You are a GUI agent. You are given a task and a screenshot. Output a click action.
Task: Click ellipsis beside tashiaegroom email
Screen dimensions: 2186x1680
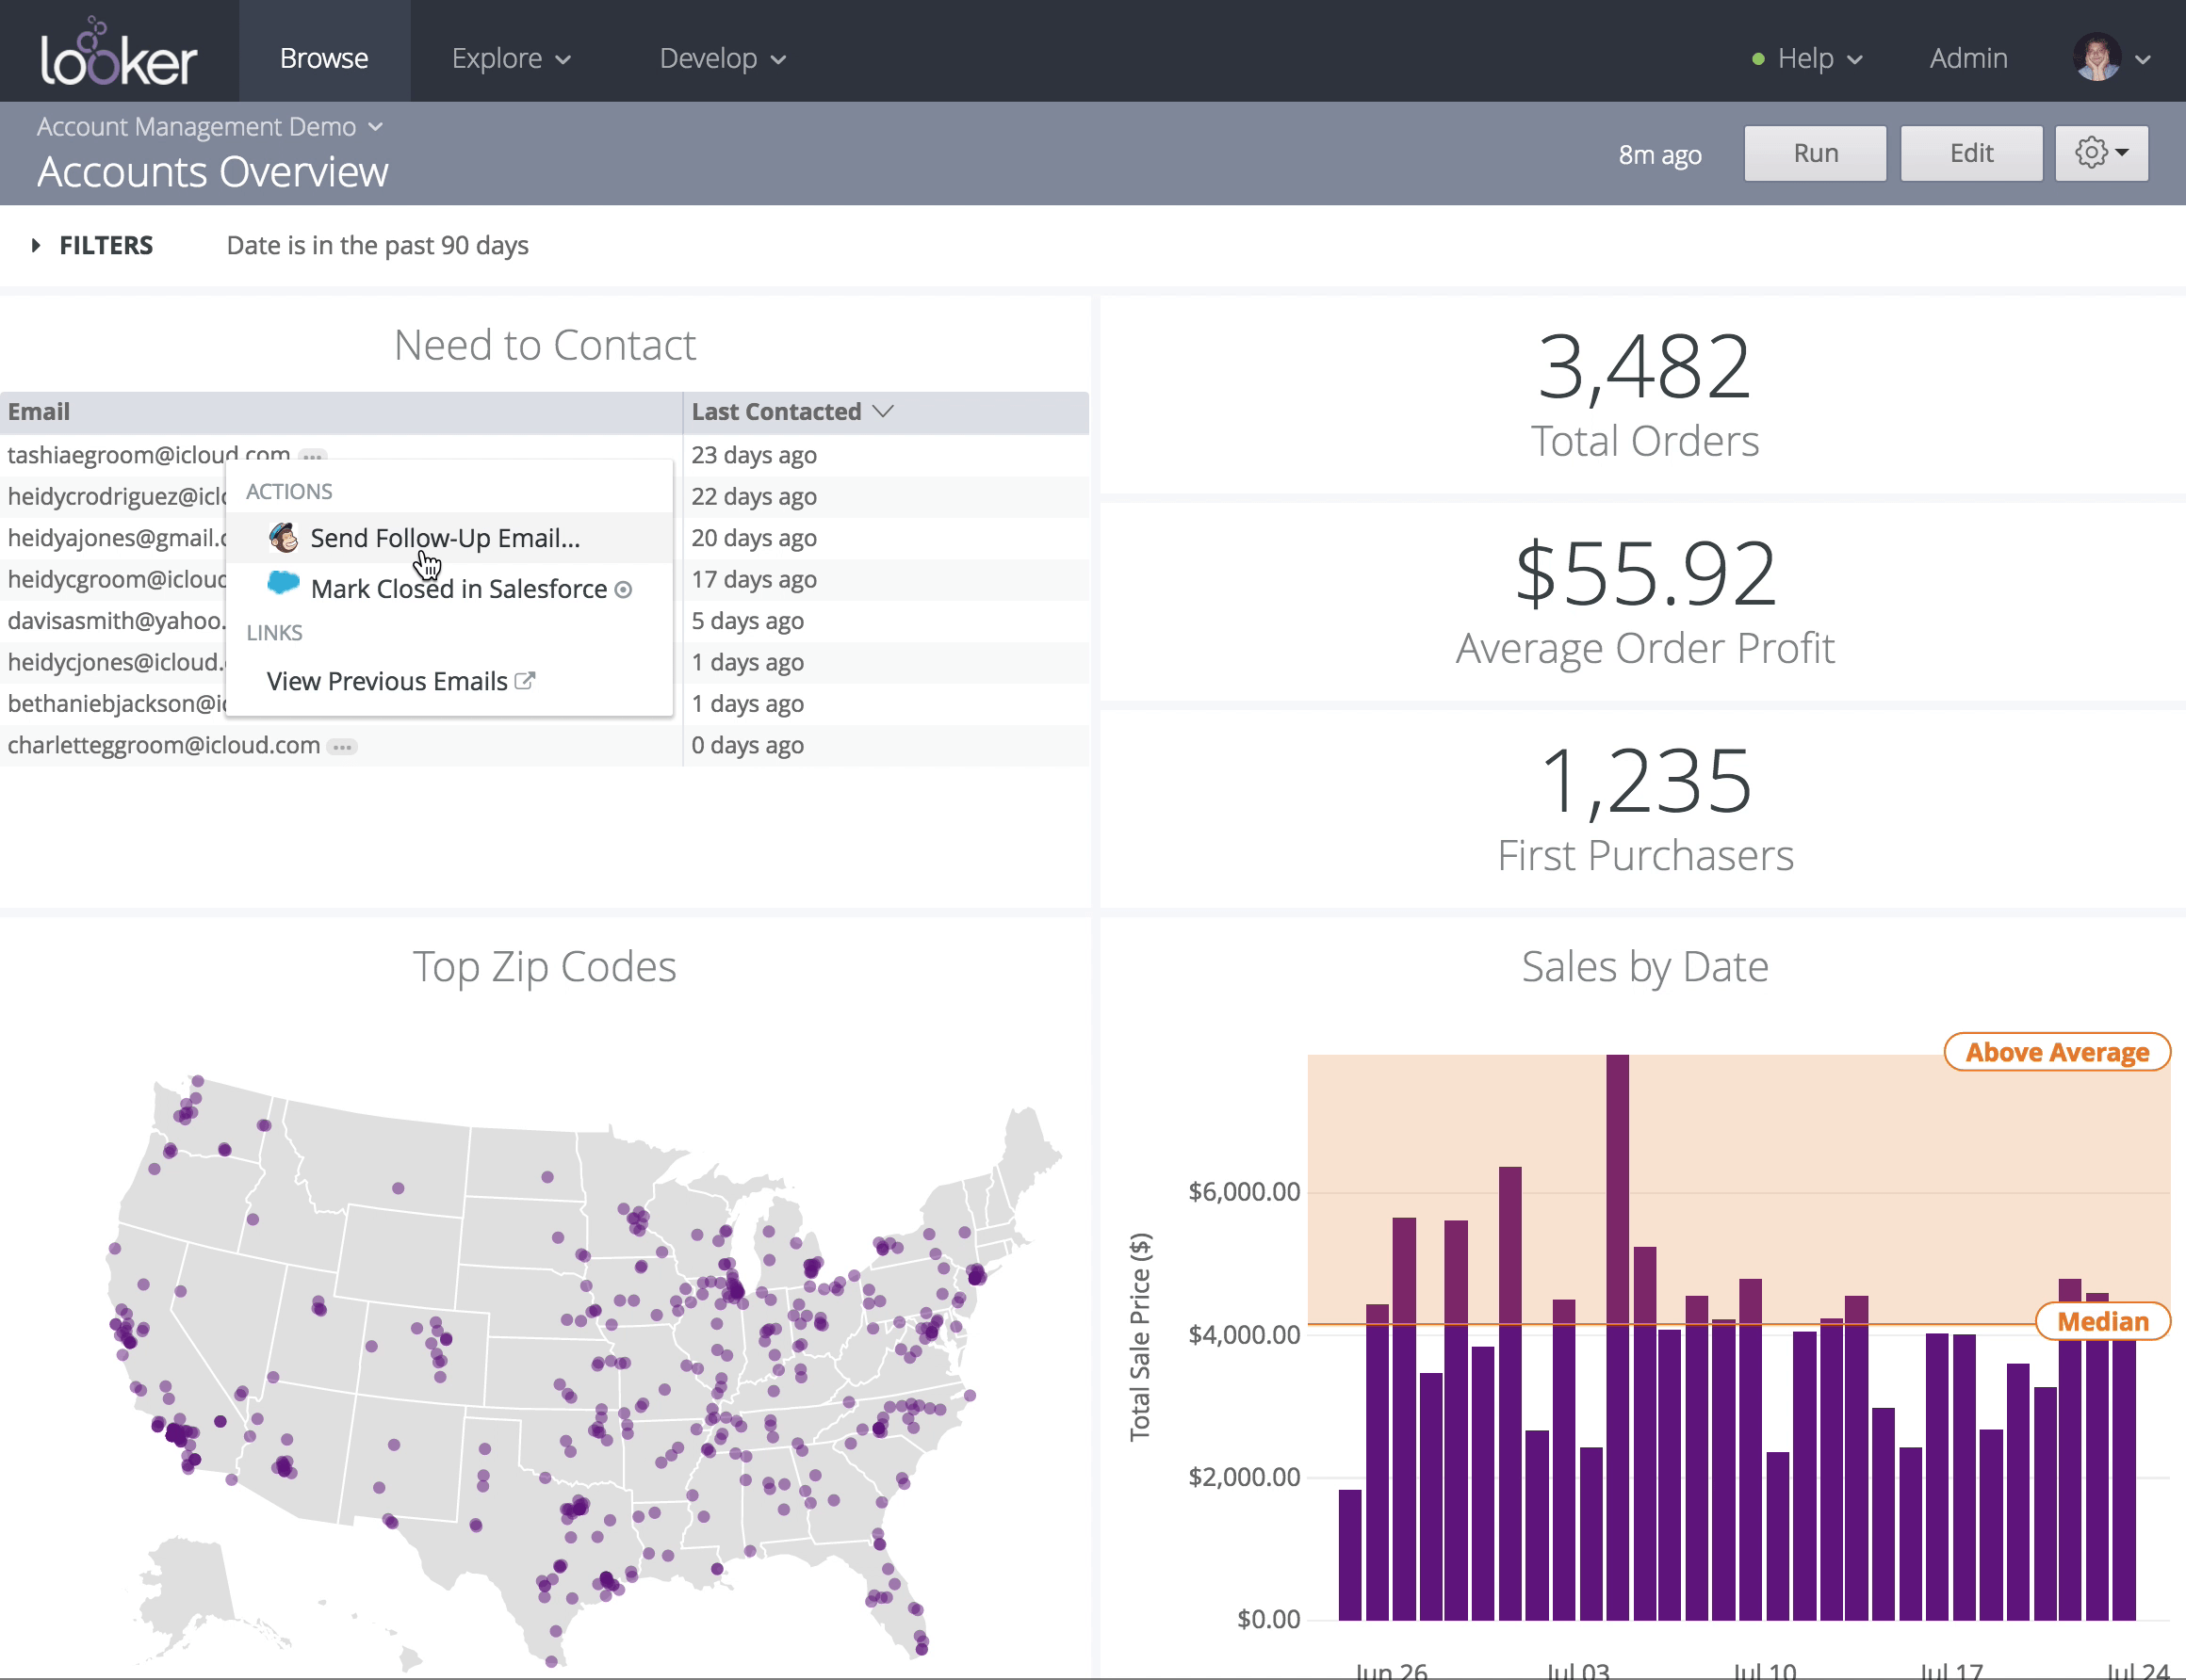click(313, 456)
